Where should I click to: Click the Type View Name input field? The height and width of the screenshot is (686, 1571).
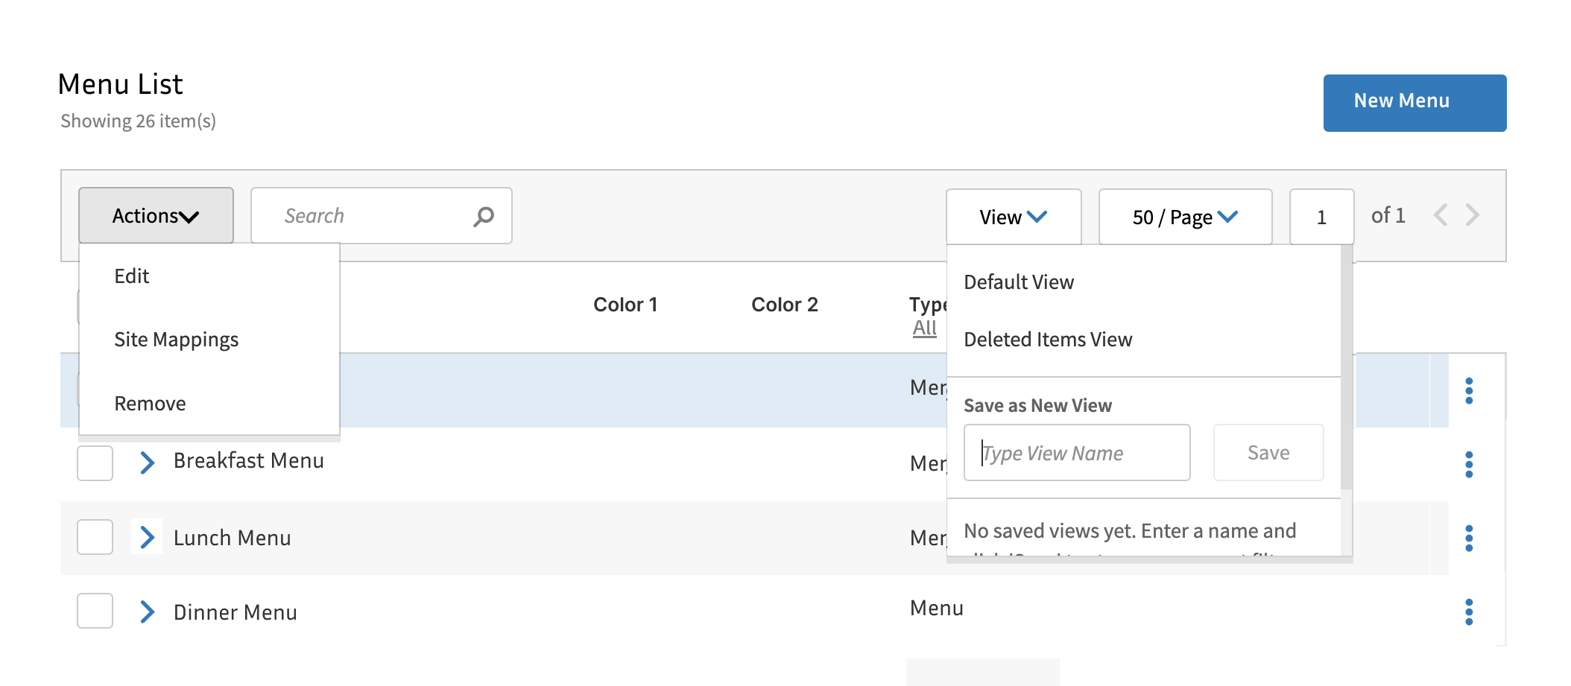click(x=1076, y=452)
